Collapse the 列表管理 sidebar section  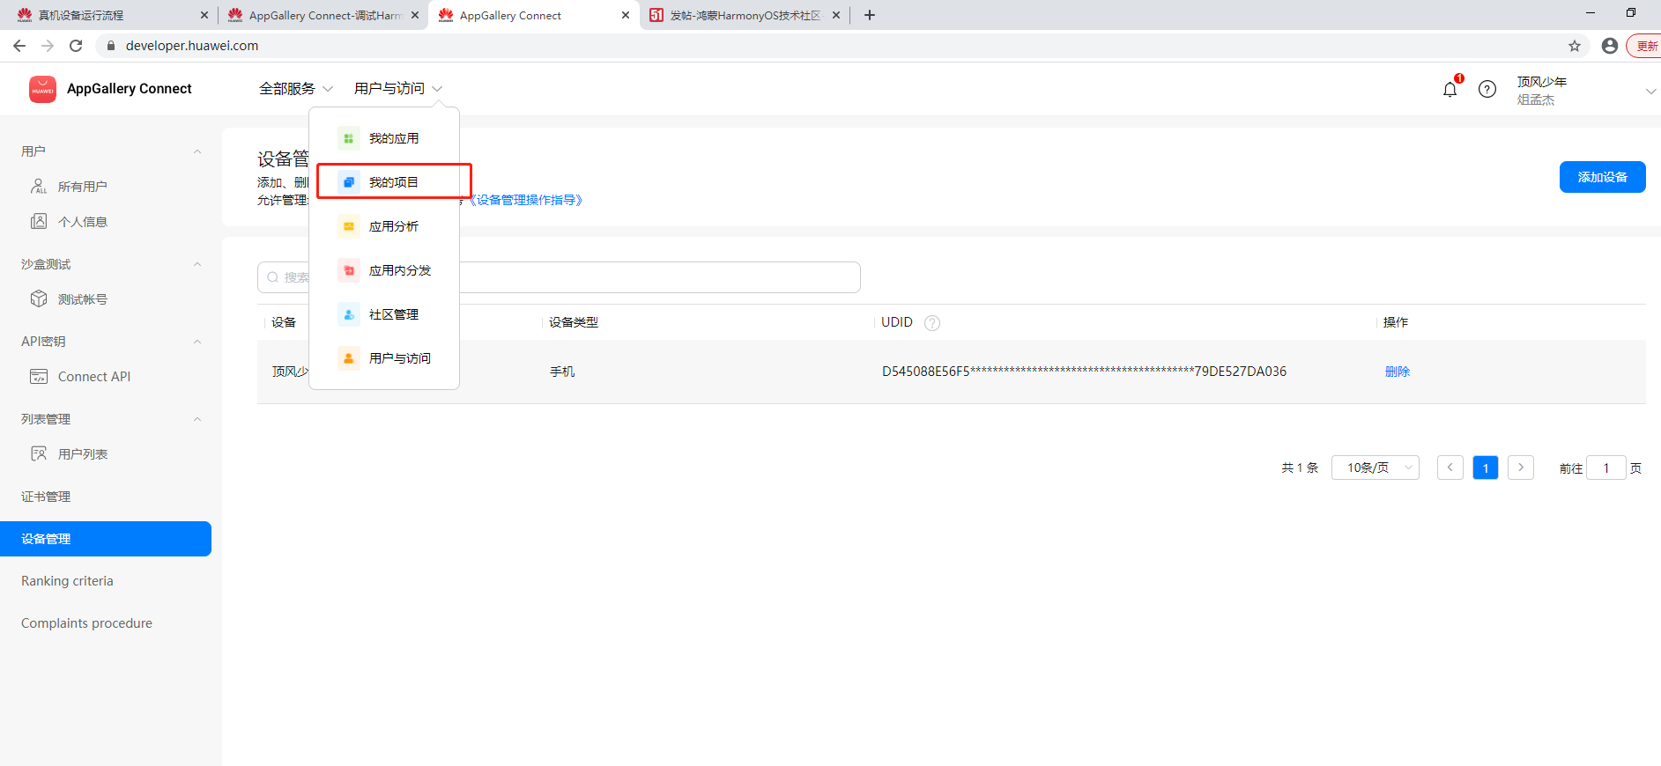(197, 419)
